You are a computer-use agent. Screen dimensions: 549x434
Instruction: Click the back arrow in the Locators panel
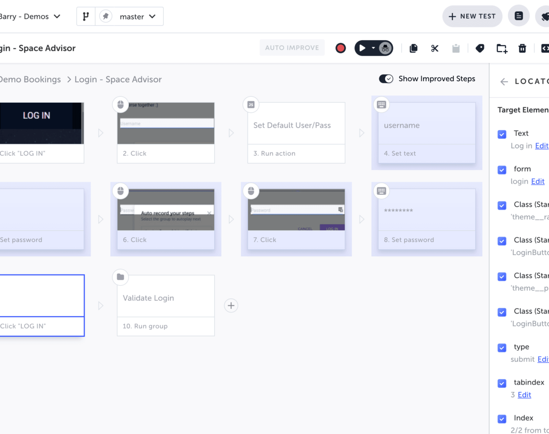pos(503,81)
